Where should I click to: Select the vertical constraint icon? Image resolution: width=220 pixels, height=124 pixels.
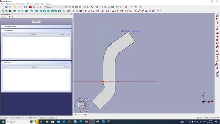click(x=217, y=22)
